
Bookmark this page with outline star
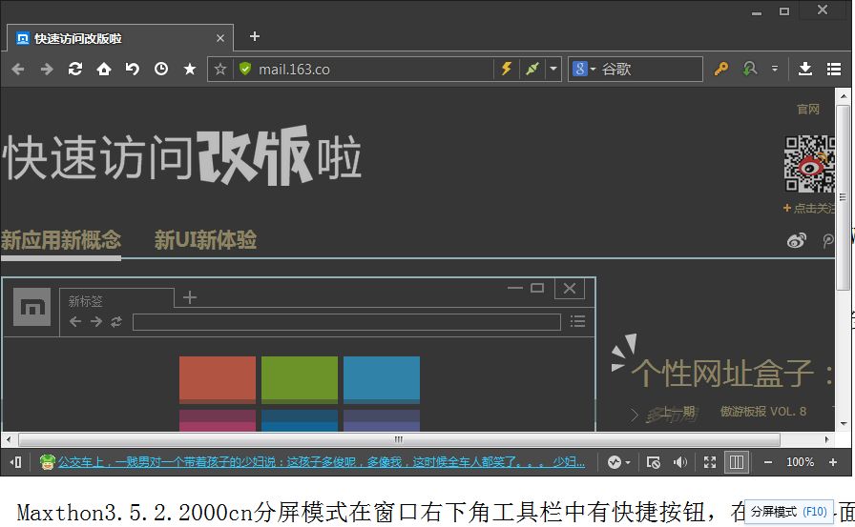[x=220, y=70]
